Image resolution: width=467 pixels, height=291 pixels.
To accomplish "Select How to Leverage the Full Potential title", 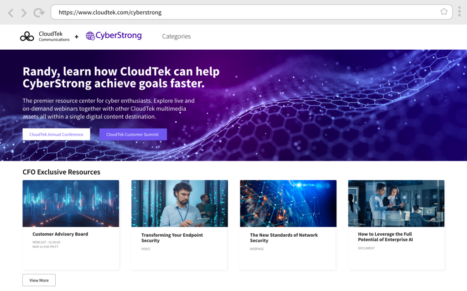I will click(x=385, y=237).
